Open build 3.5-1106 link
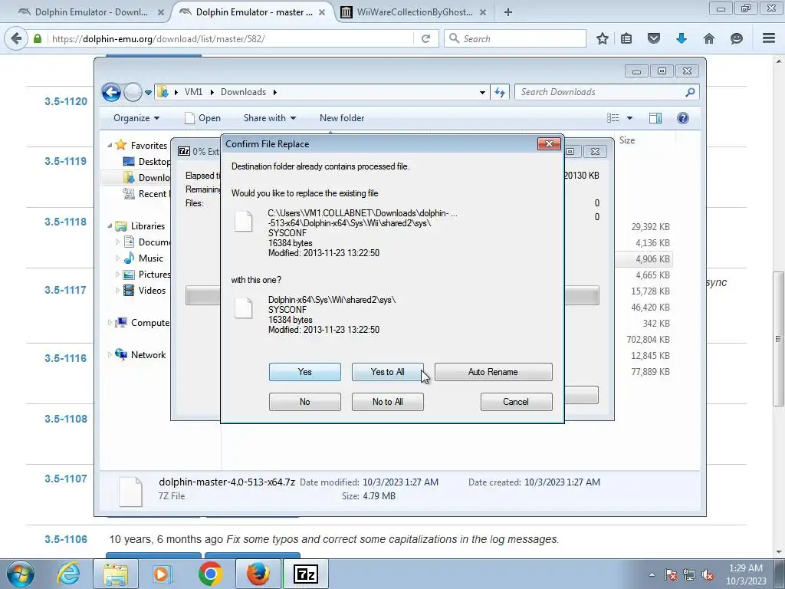The image size is (785, 589). (x=66, y=539)
